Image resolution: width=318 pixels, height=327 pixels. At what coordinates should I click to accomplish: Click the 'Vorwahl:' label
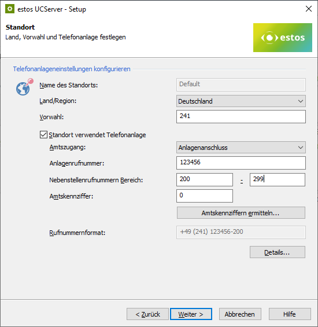(x=51, y=117)
